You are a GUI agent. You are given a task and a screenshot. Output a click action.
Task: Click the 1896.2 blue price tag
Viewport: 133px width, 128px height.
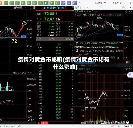[120, 35]
